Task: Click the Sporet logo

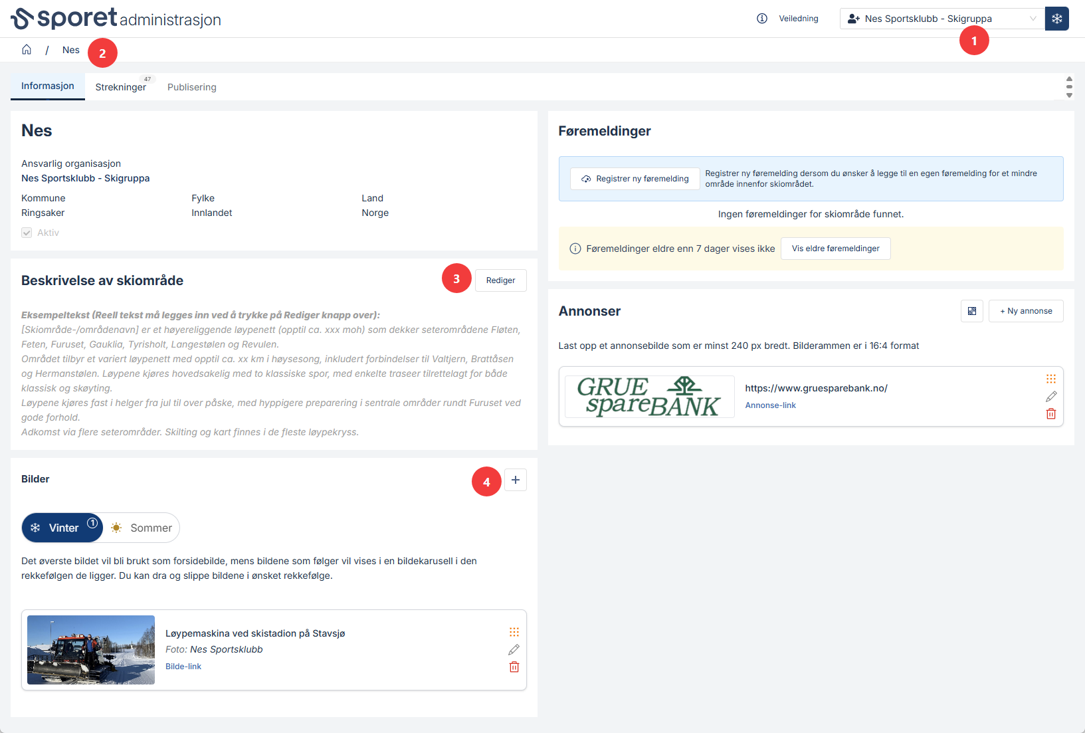Action: tap(116, 18)
